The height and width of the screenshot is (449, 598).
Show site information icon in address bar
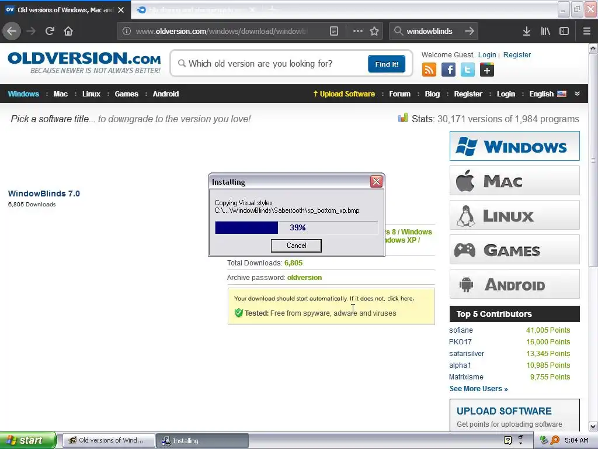point(127,31)
